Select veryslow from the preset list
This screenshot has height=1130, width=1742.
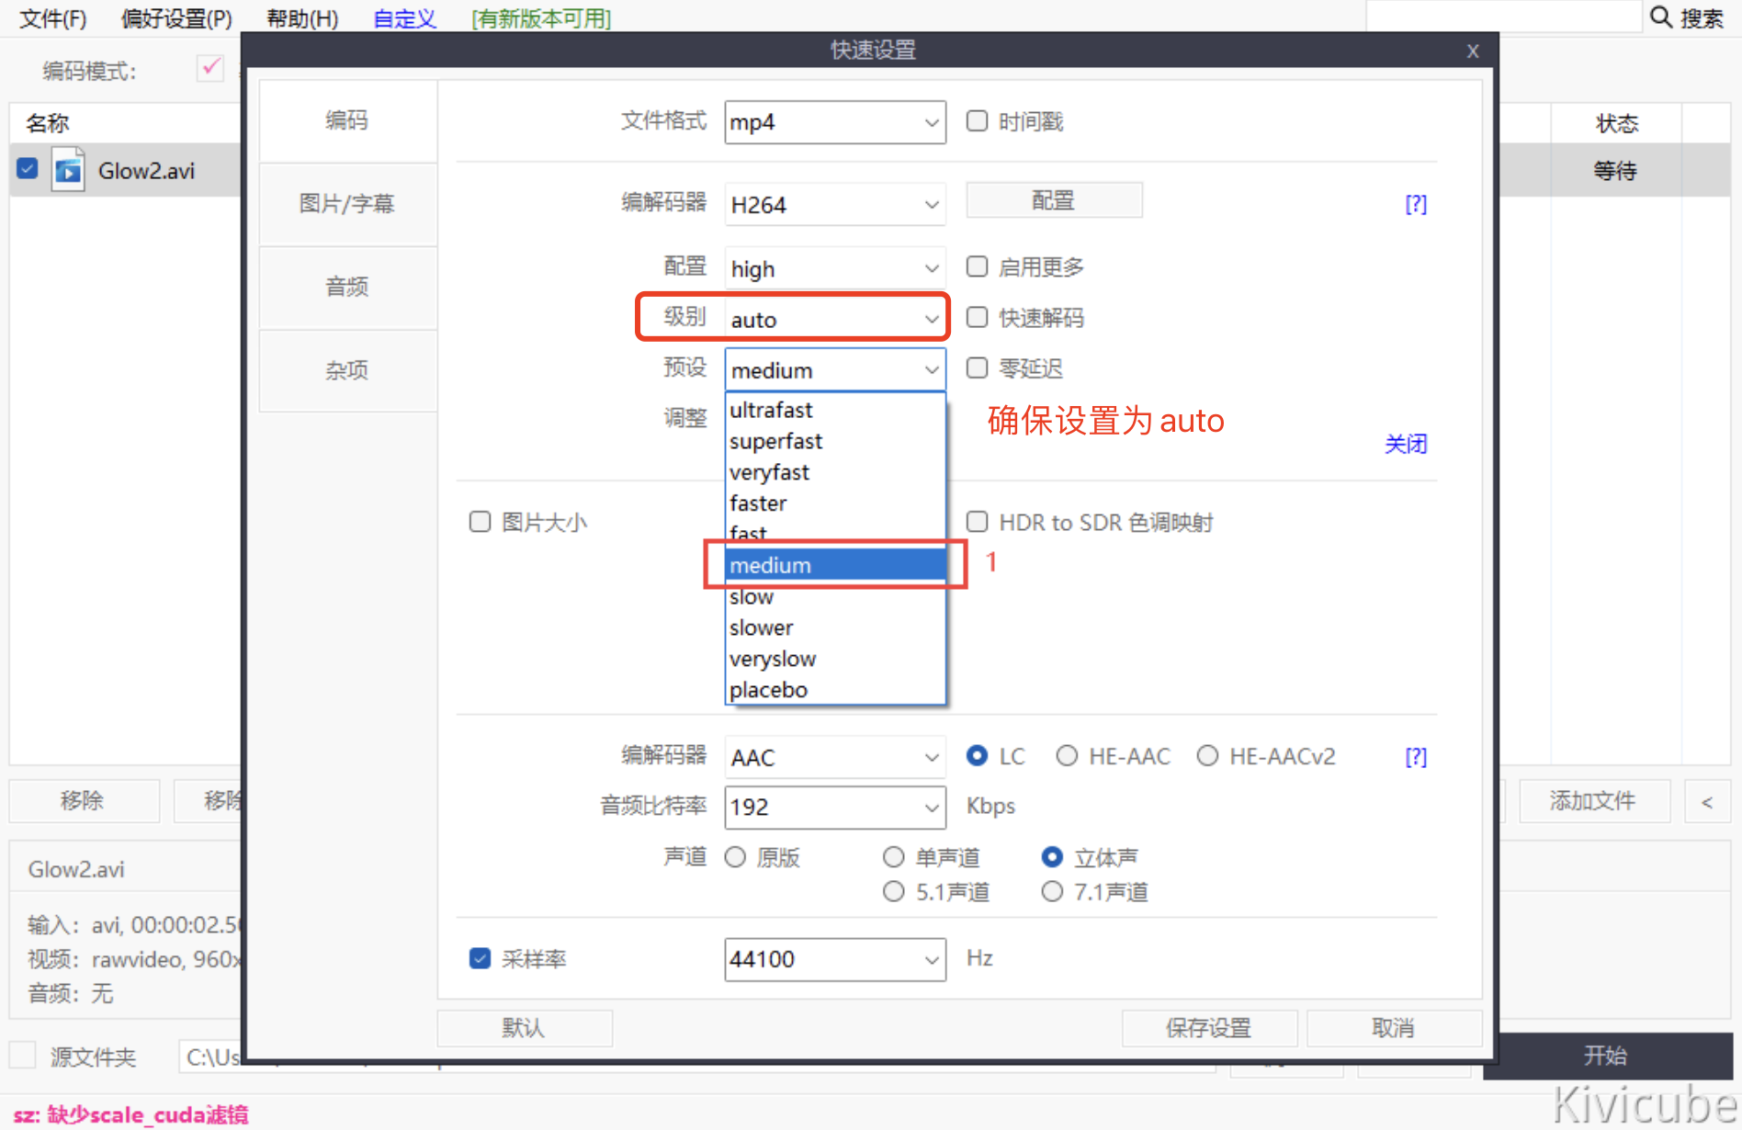(x=773, y=659)
